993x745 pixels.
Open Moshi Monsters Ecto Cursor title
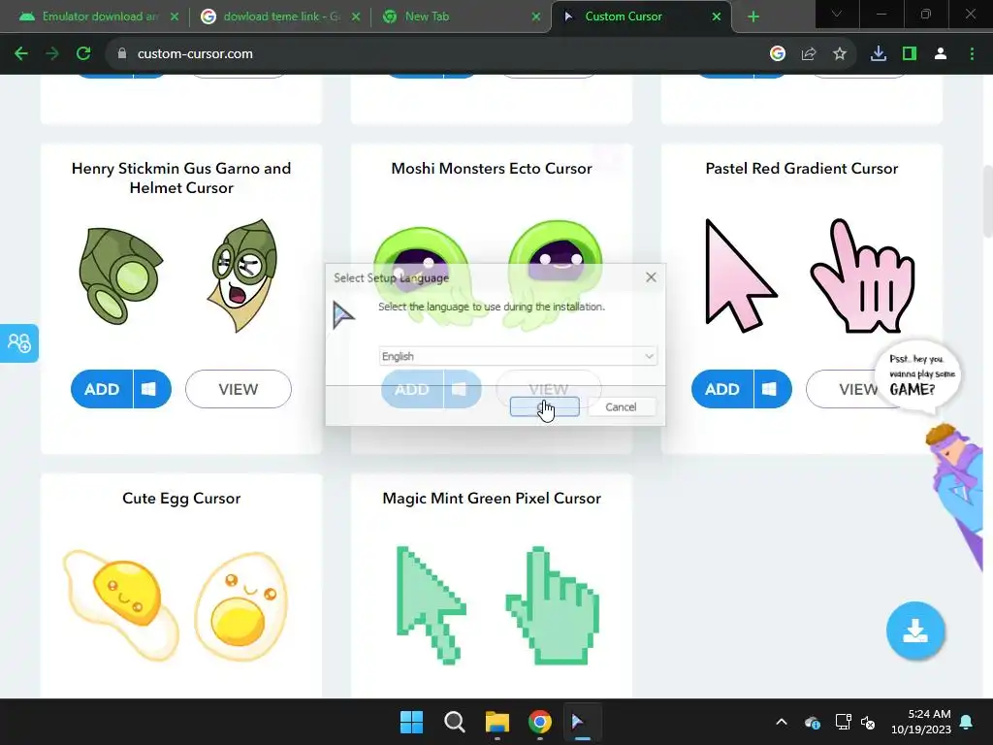coord(492,169)
